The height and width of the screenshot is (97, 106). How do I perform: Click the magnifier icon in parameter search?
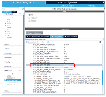(27, 42)
